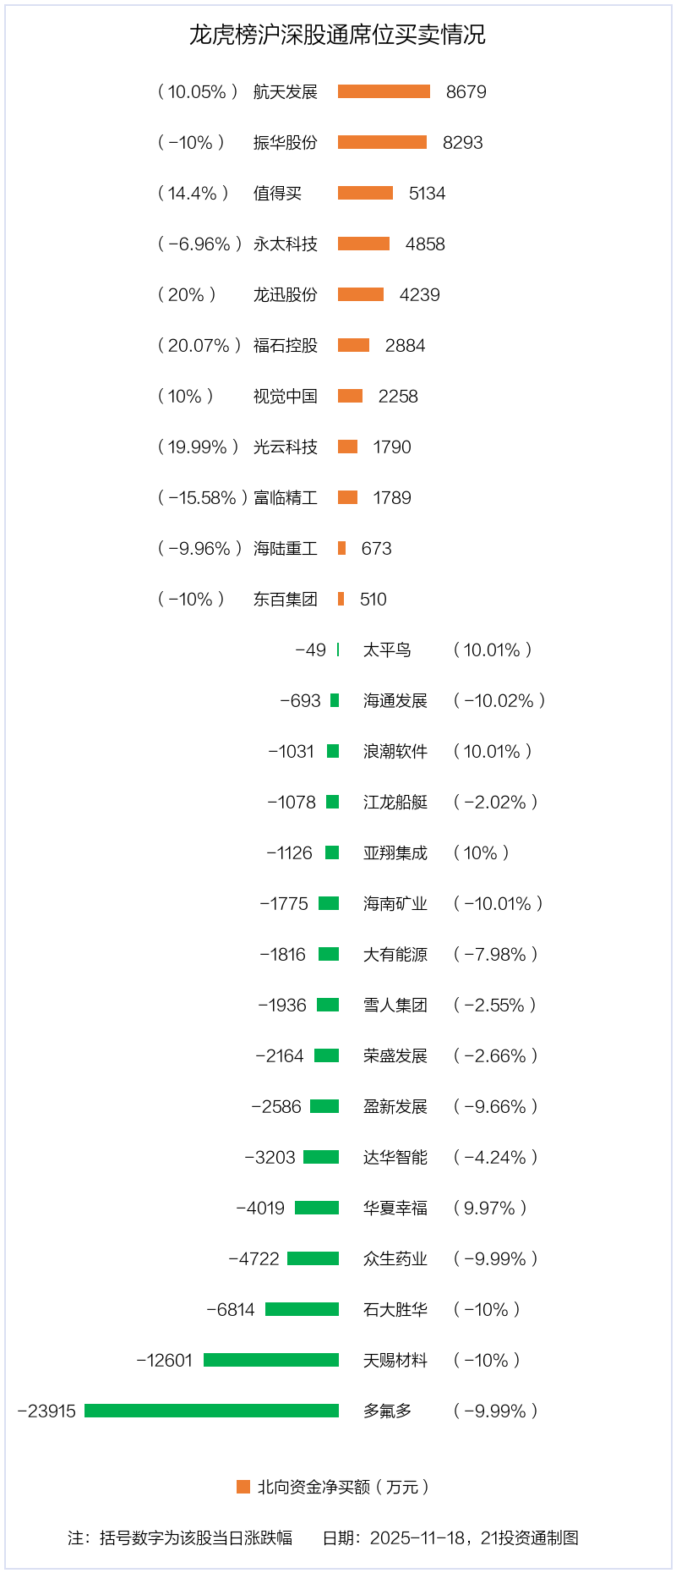Image resolution: width=676 pixels, height=1573 pixels.
Task: Click the legend text 北向资金净买额（万元）
Action: (344, 1487)
